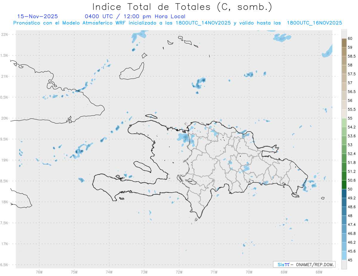The image size is (358, 276).
Task: Click the colorbar value '48.6'
Action: [x=352, y=207]
